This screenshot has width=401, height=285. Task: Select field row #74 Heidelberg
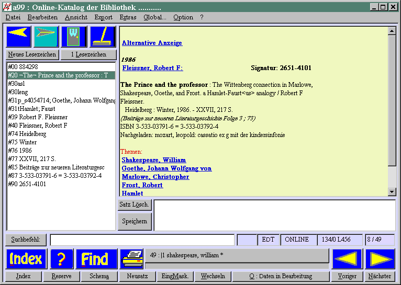[x=61, y=134]
